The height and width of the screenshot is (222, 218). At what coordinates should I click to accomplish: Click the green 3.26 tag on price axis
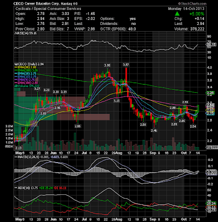[x=210, y=93]
